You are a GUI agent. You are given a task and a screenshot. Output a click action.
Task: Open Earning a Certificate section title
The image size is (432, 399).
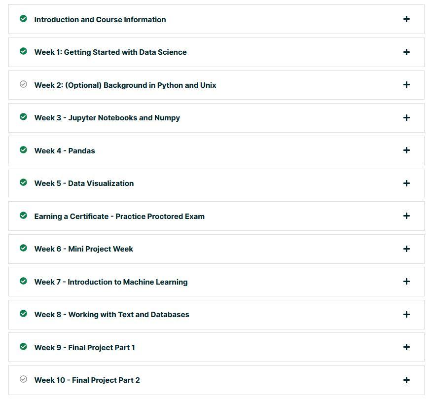click(119, 217)
